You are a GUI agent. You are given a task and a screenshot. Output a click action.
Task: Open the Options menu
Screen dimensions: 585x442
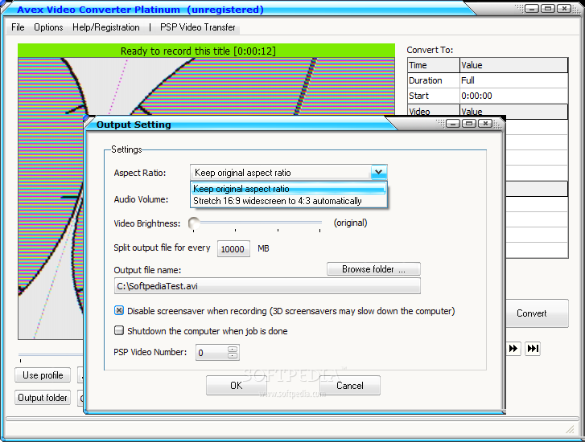(48, 27)
